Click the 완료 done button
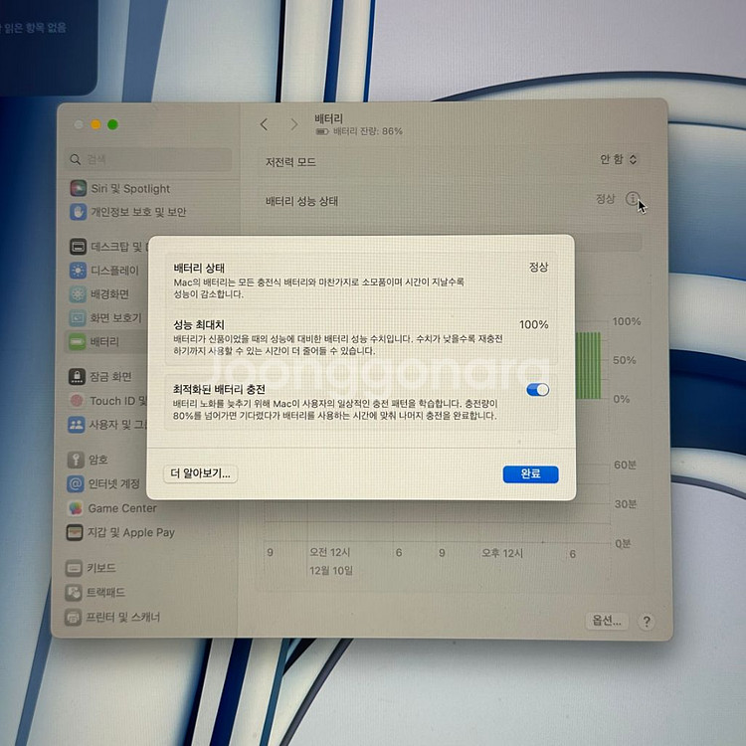Image resolution: width=746 pixels, height=746 pixels. 530,474
